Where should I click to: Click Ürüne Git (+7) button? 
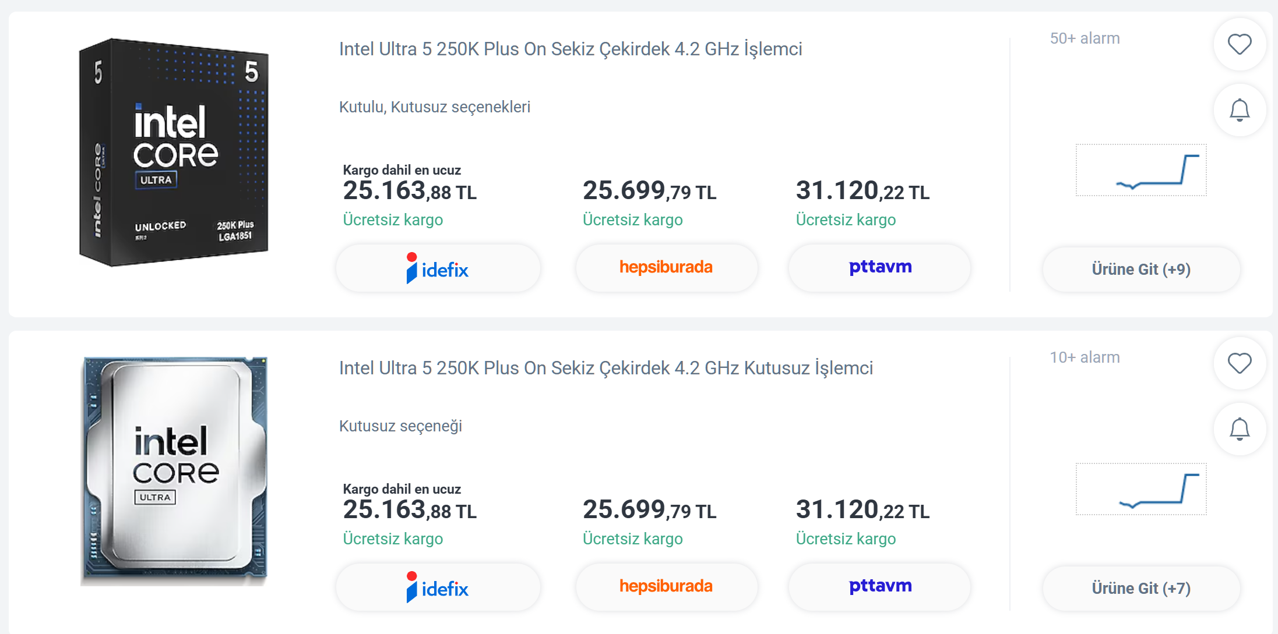(1141, 589)
